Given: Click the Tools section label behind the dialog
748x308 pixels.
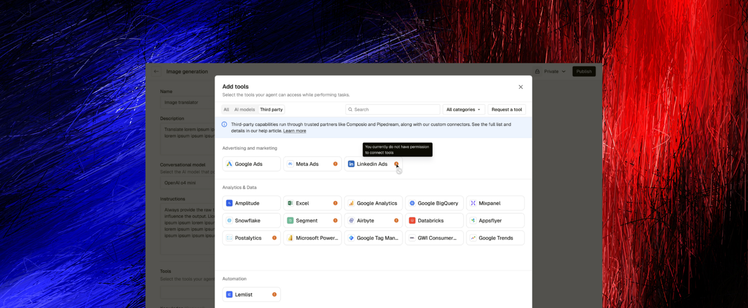Looking at the screenshot, I should 166,271.
